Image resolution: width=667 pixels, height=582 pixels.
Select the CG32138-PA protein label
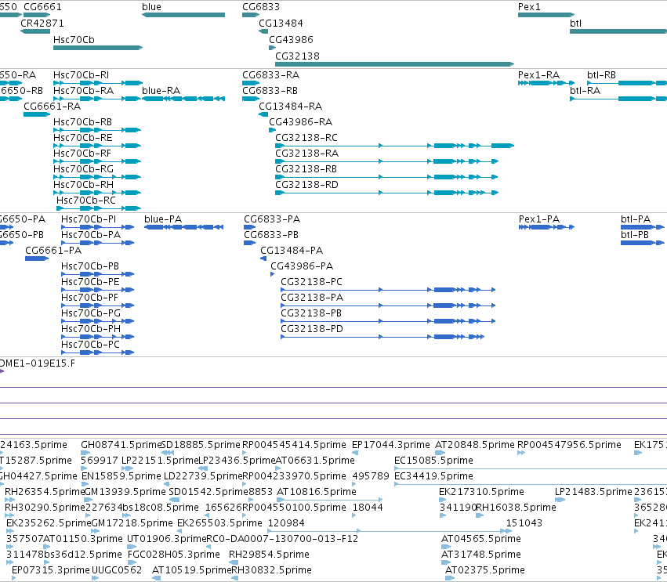[312, 298]
